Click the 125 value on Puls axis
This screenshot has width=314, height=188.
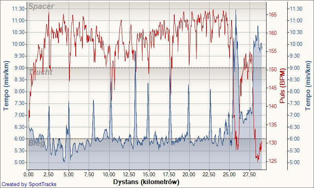click(x=272, y=161)
